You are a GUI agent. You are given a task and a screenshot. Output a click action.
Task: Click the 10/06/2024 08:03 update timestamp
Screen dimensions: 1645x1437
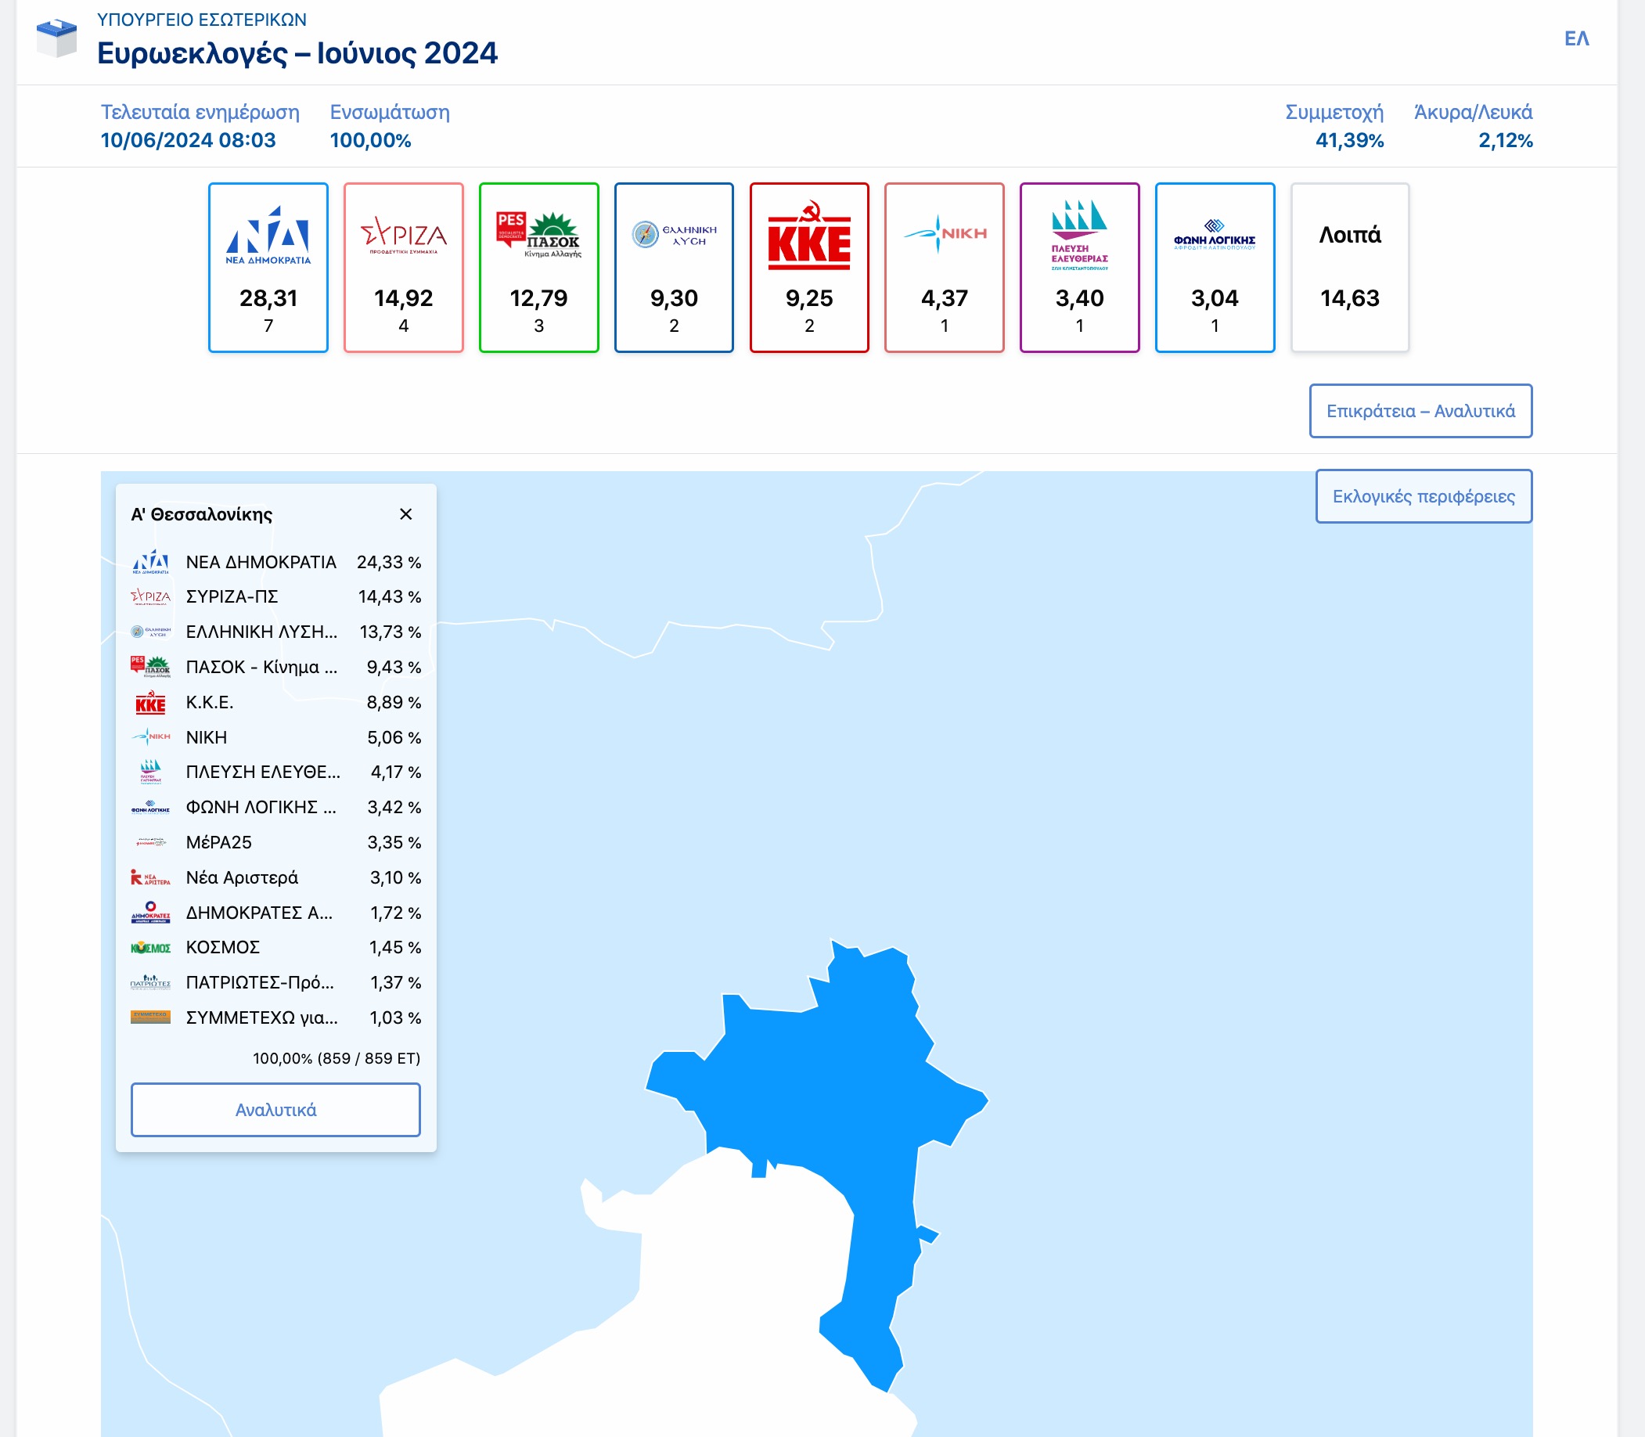pyautogui.click(x=188, y=141)
